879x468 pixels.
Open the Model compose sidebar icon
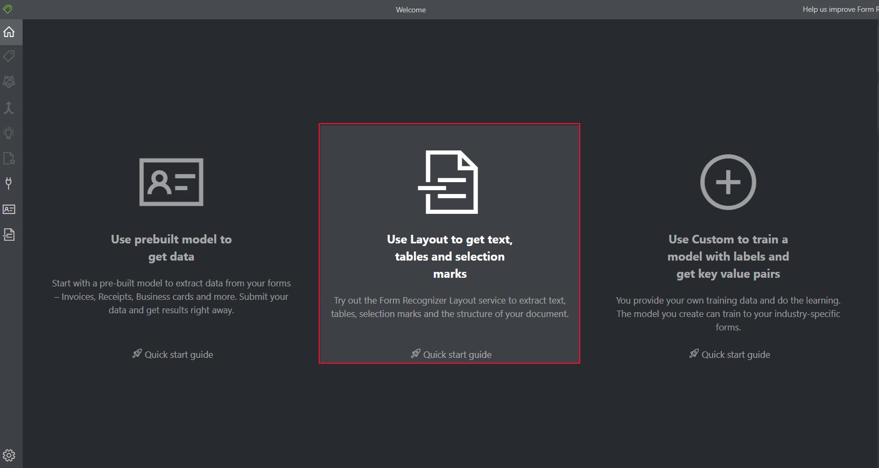(9, 107)
